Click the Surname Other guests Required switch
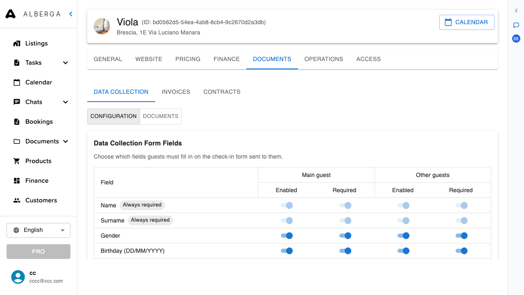This screenshot has height=295, width=524. pyautogui.click(x=461, y=220)
